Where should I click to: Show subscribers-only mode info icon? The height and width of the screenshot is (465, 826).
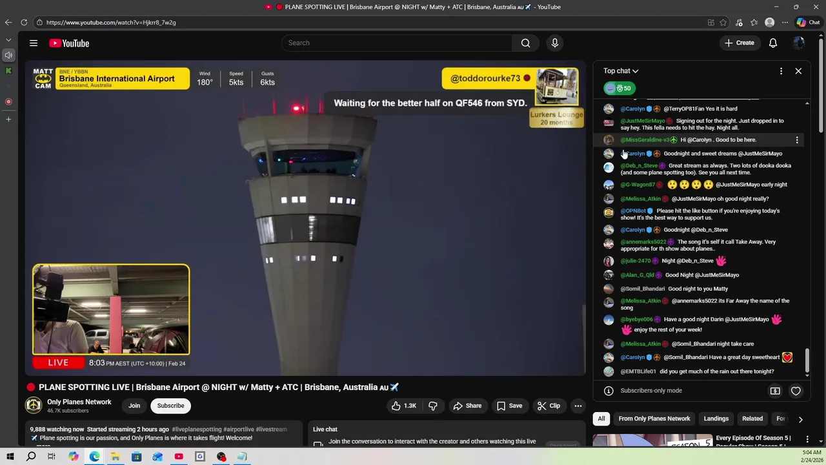tap(608, 391)
